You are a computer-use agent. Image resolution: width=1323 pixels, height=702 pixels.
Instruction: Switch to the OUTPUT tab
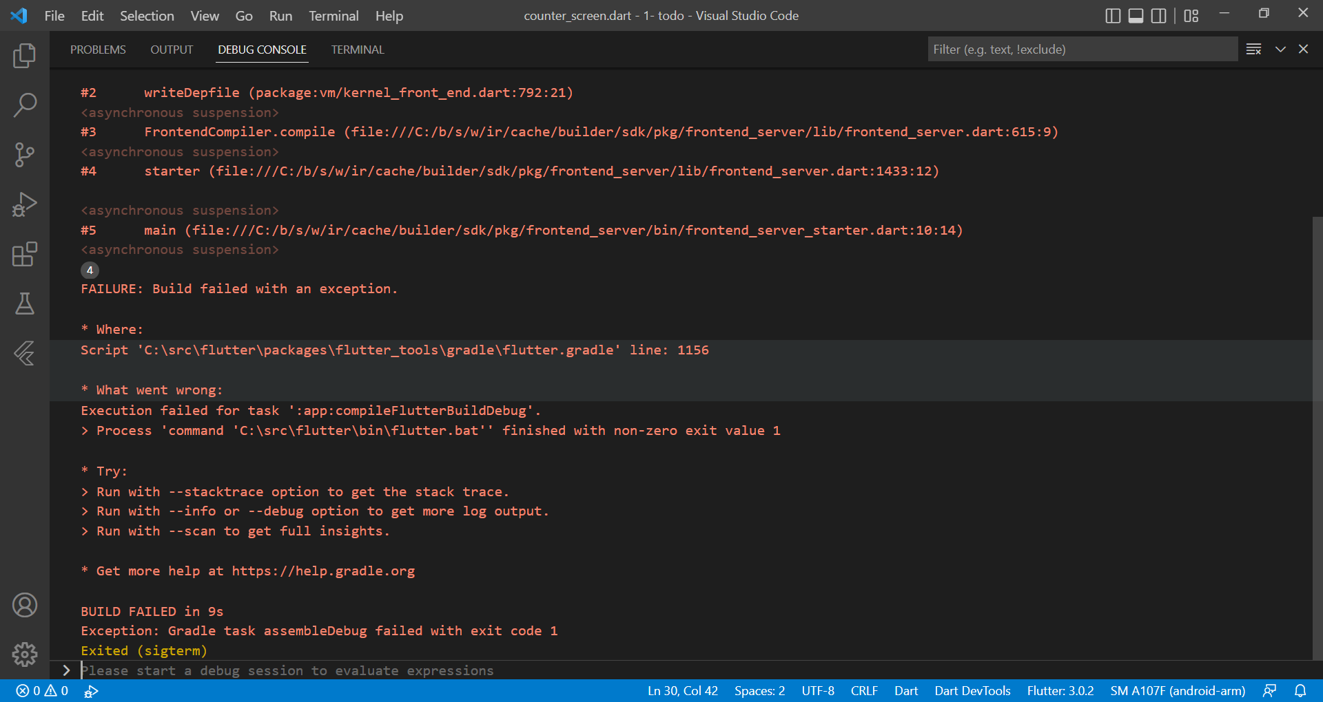[x=172, y=50]
